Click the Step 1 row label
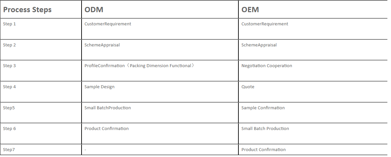The height and width of the screenshot is (157, 391). (10, 24)
